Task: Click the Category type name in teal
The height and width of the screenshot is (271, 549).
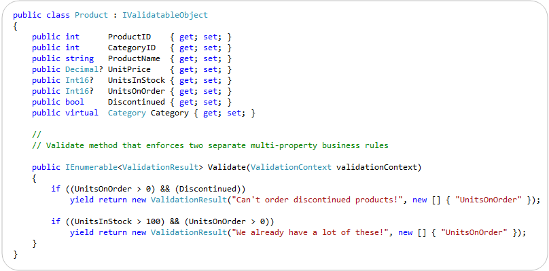Action: pos(127,113)
